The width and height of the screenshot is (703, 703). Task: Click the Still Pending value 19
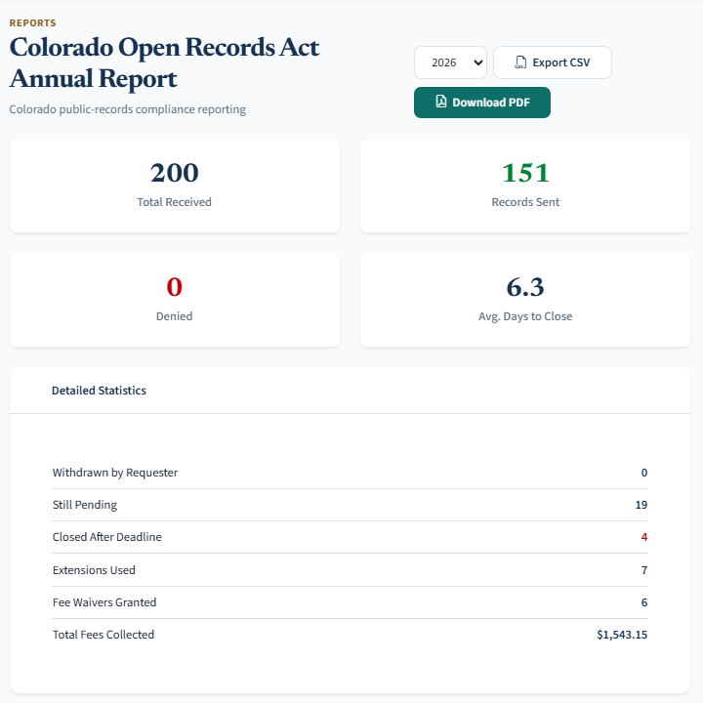tap(641, 505)
